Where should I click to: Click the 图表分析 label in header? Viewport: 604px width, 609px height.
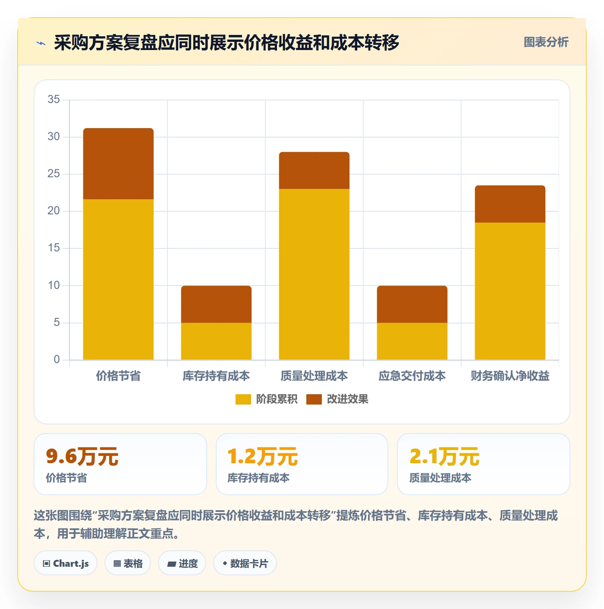tap(546, 42)
